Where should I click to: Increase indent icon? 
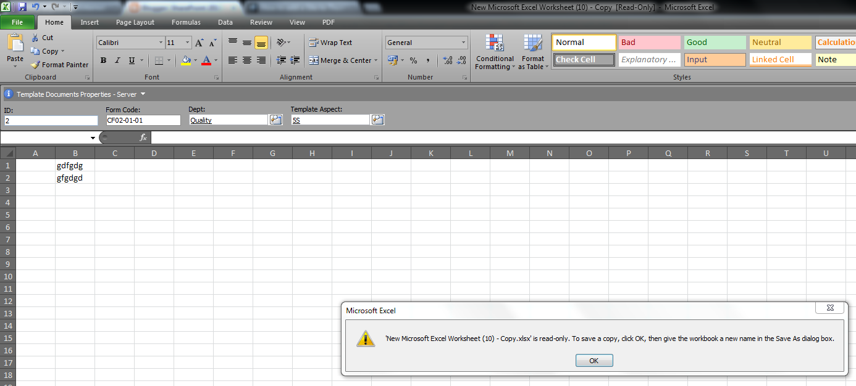(295, 60)
